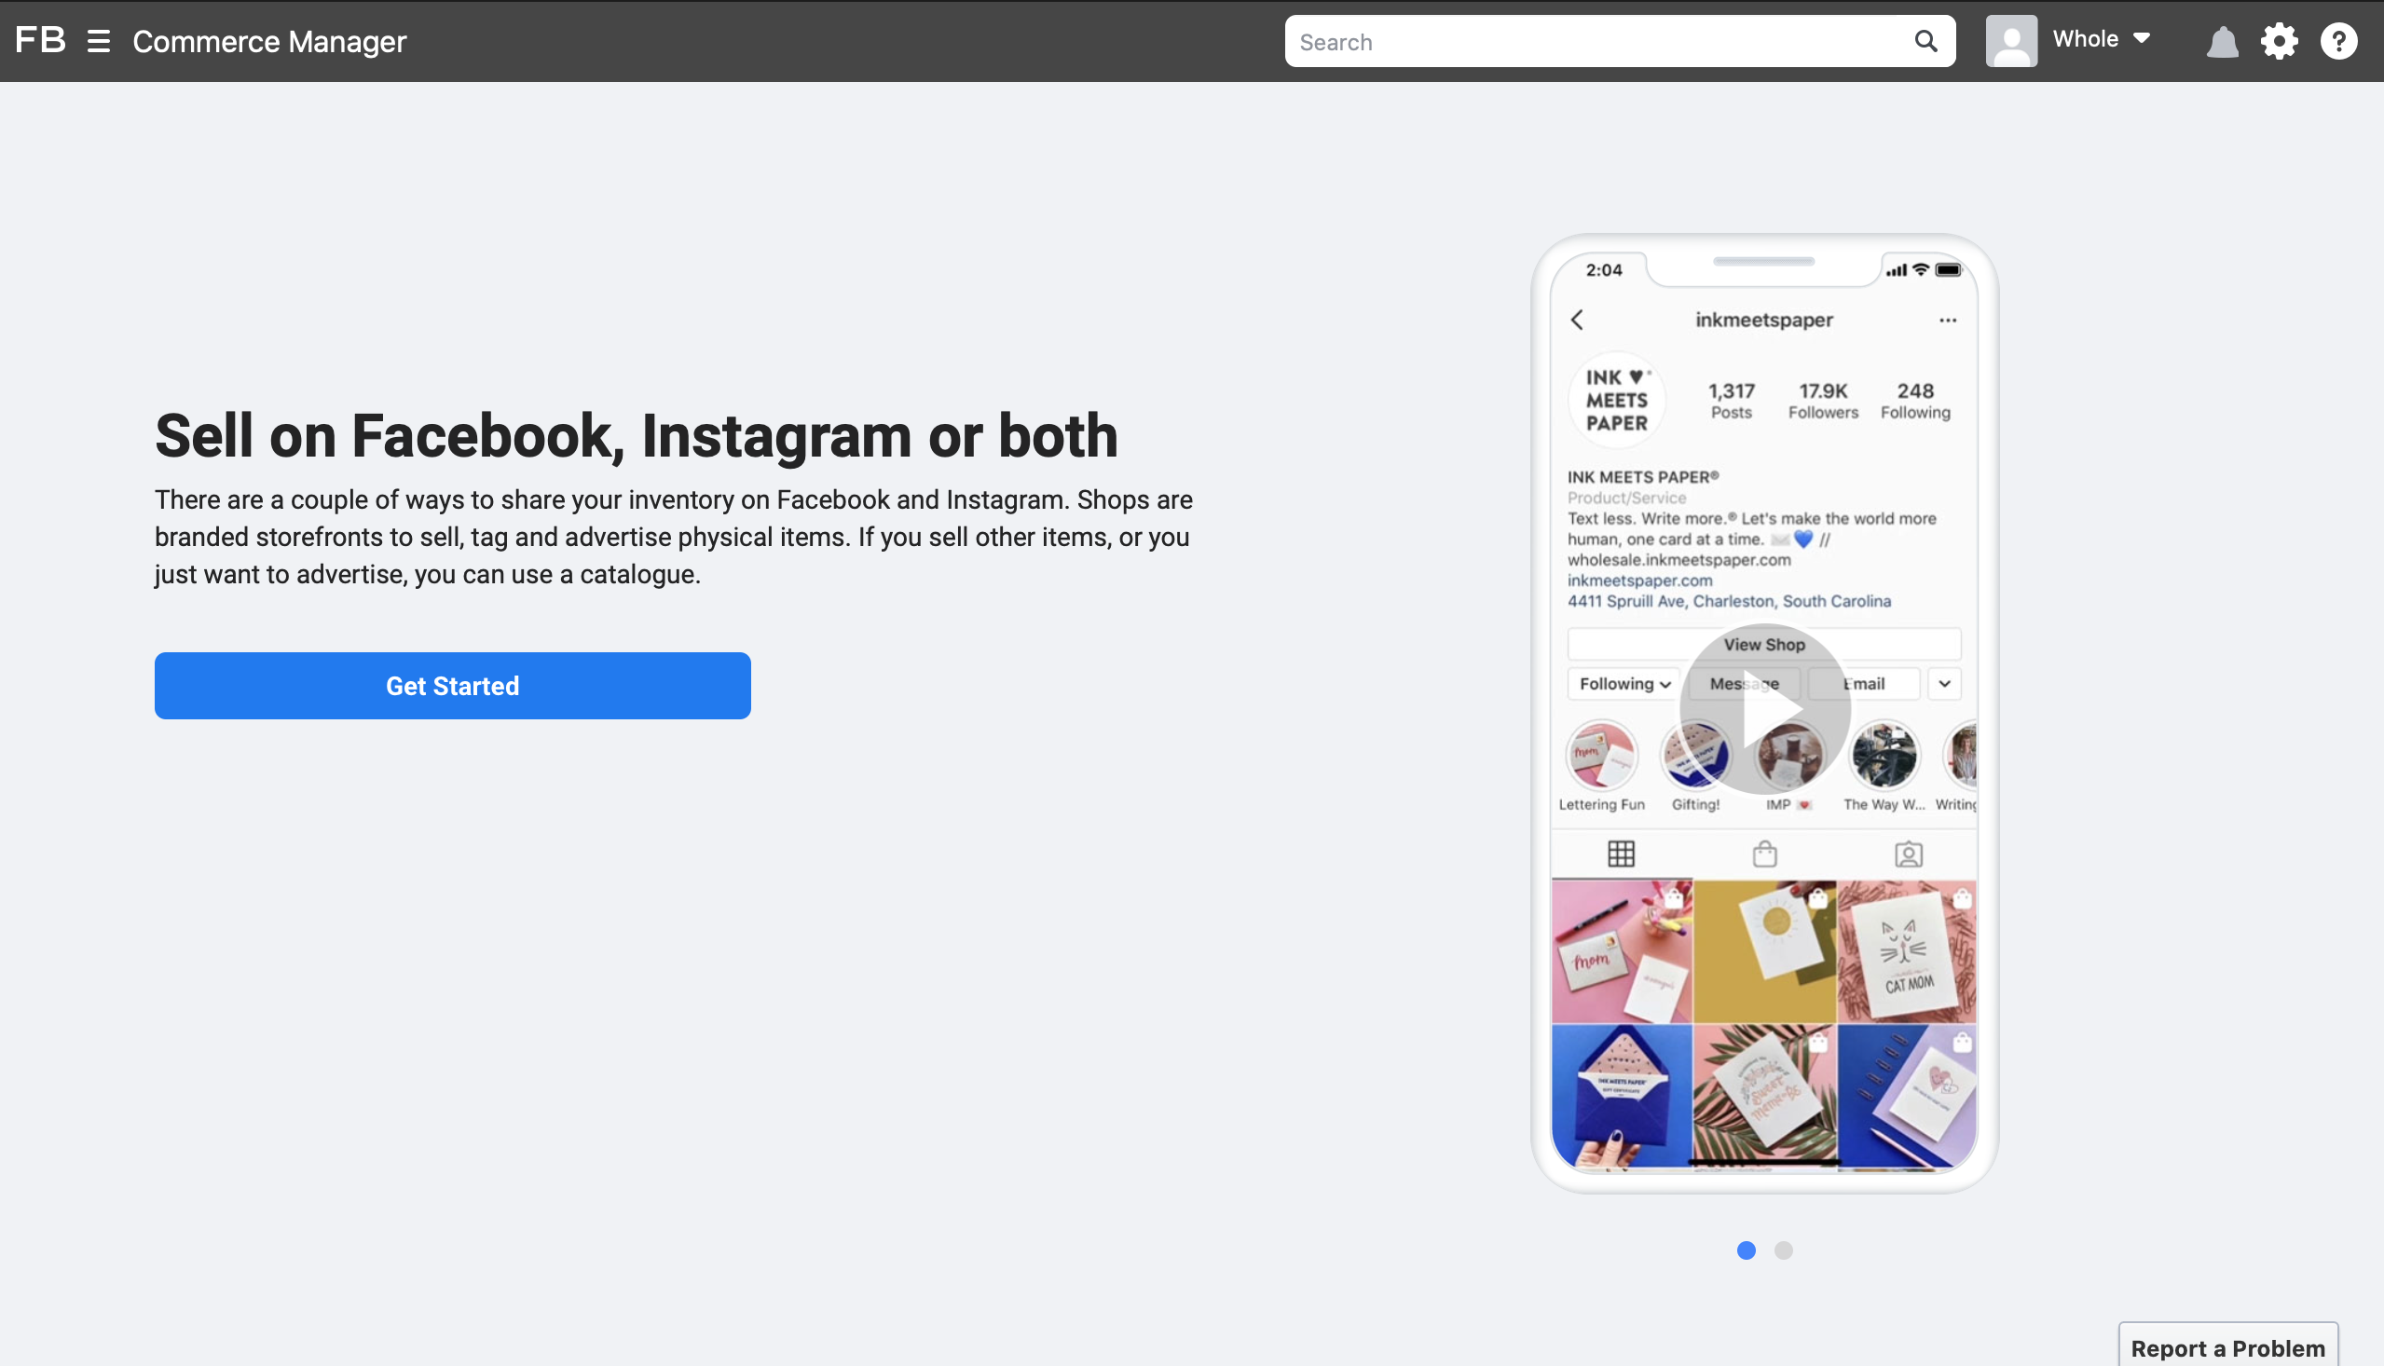Click the Facebook logo icon top left
Viewport: 2384px width, 1366px height.
click(39, 39)
